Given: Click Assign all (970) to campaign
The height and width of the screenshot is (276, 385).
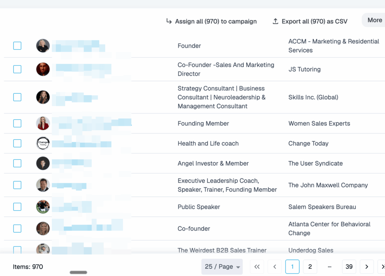Looking at the screenshot, I should tap(211, 21).
